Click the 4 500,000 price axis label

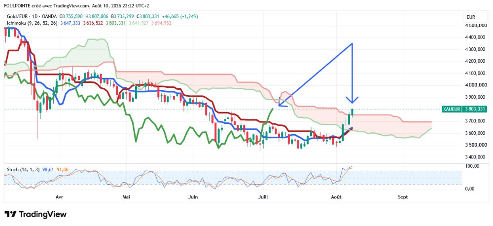[x=475, y=25]
